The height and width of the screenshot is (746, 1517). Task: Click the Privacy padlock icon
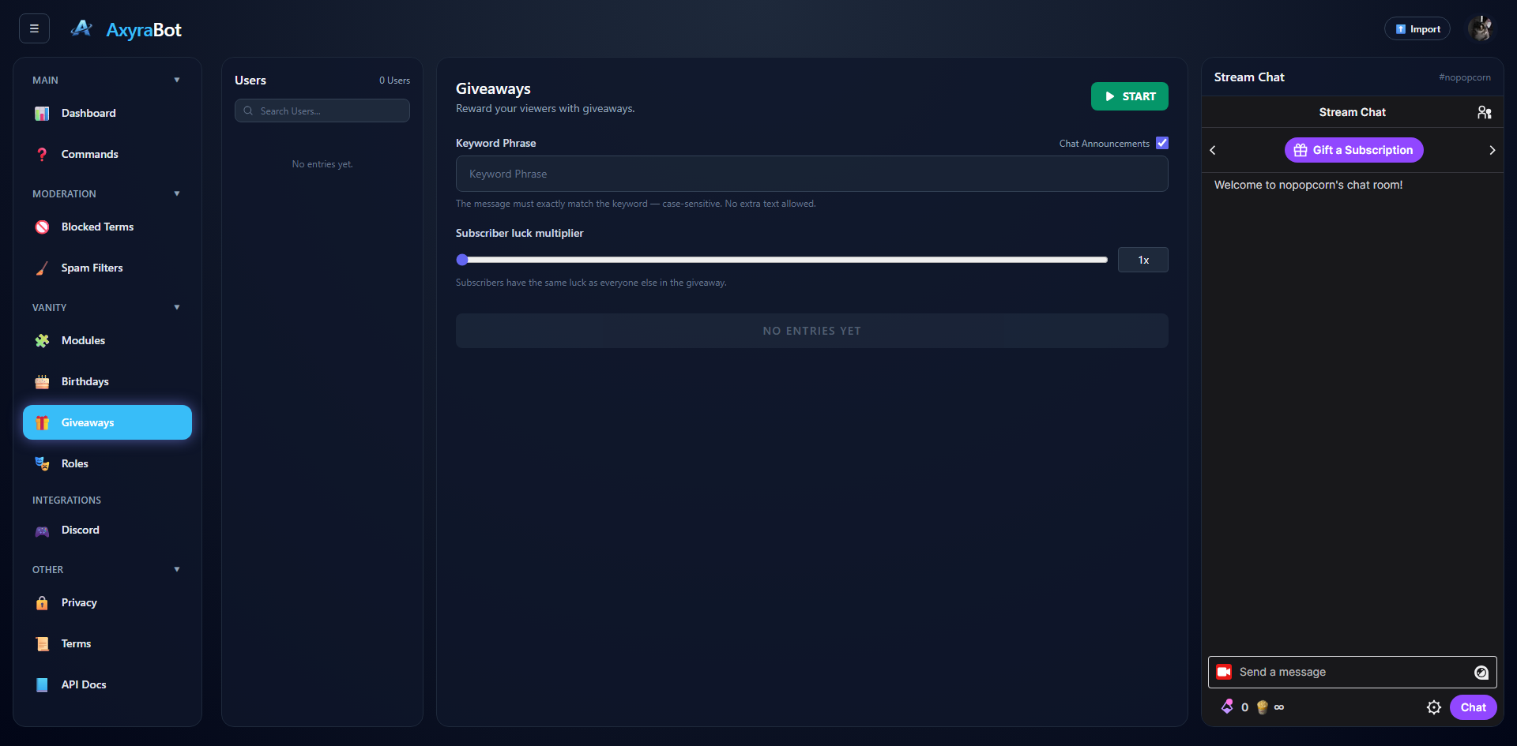42,603
